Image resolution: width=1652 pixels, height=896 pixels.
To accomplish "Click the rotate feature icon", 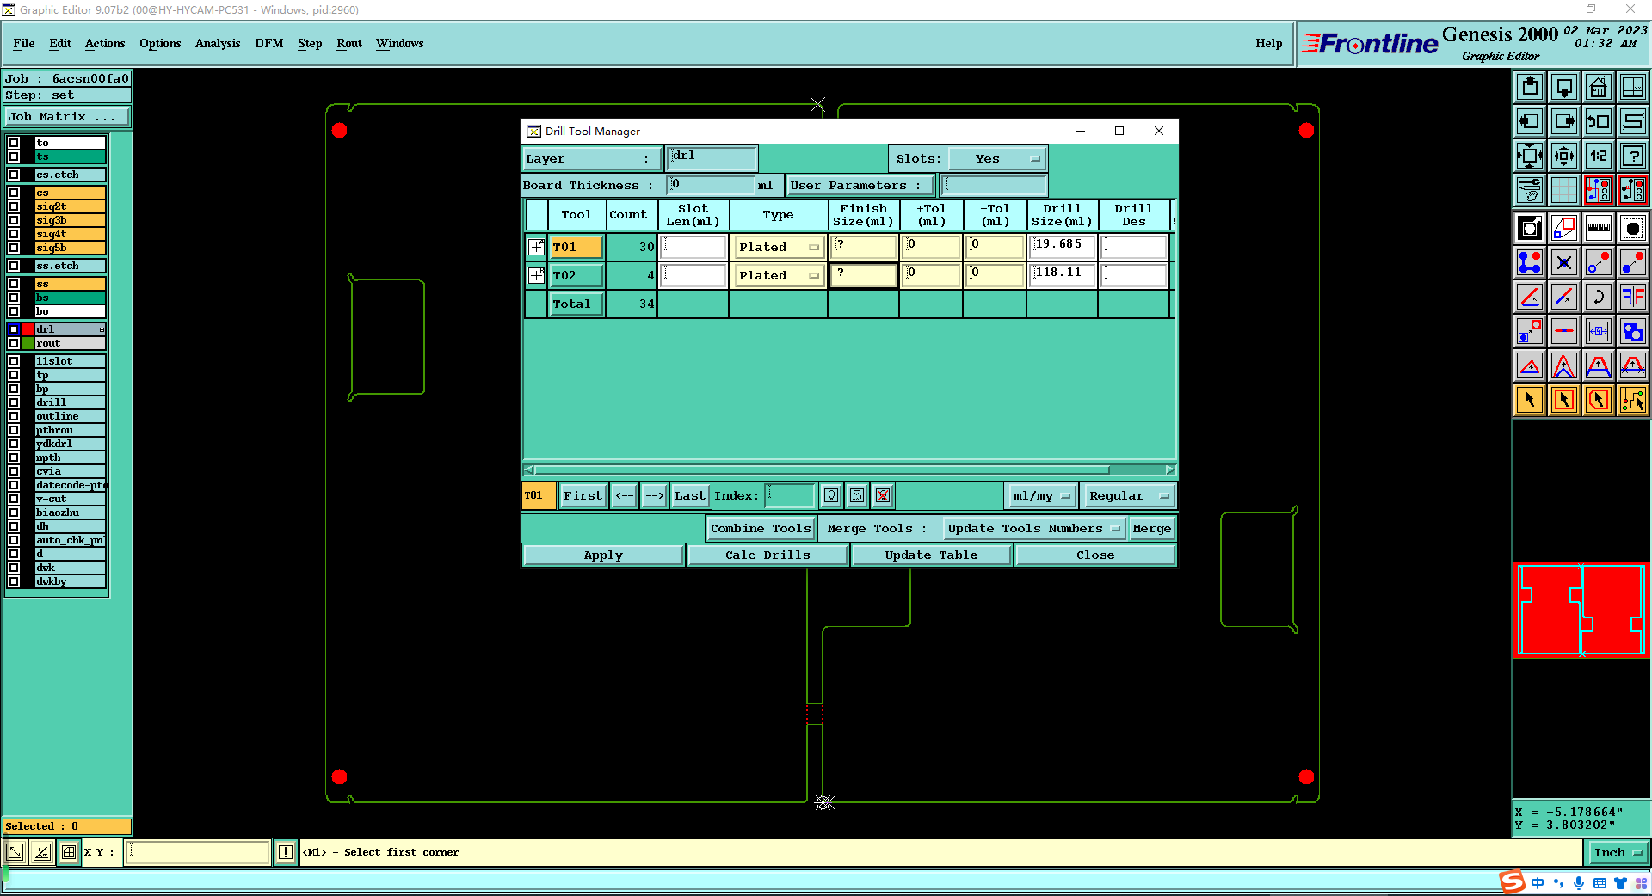I will pyautogui.click(x=1599, y=297).
